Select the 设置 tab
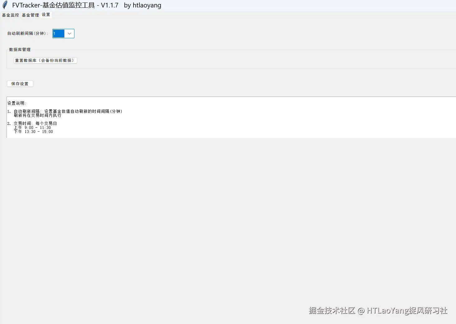Screen dimensions: 456x324 (46, 15)
